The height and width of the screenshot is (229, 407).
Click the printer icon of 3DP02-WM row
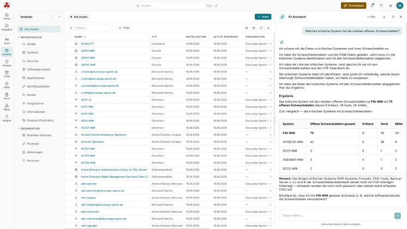point(76,65)
